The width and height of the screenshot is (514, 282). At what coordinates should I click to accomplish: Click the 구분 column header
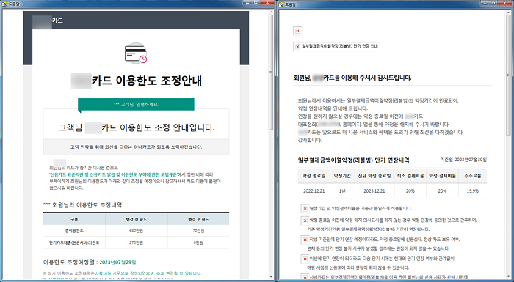click(x=74, y=219)
